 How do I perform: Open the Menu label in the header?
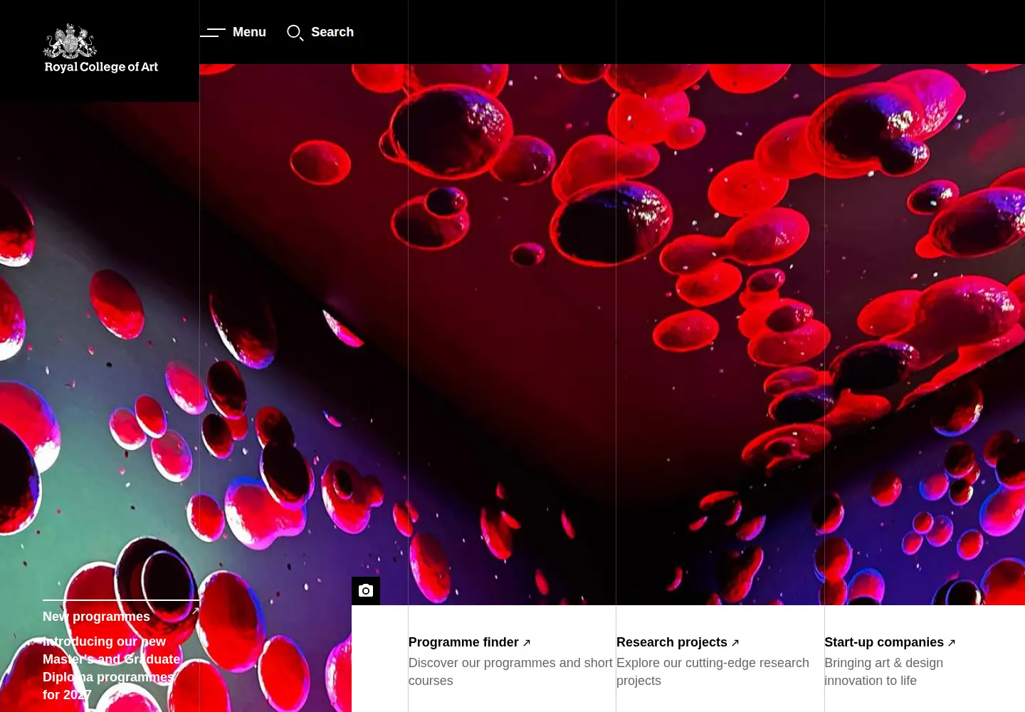pyautogui.click(x=249, y=32)
